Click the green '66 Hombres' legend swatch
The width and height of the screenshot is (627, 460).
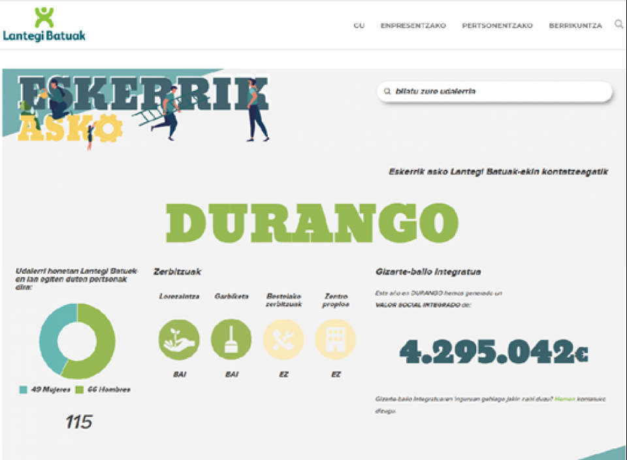pyautogui.click(x=80, y=390)
